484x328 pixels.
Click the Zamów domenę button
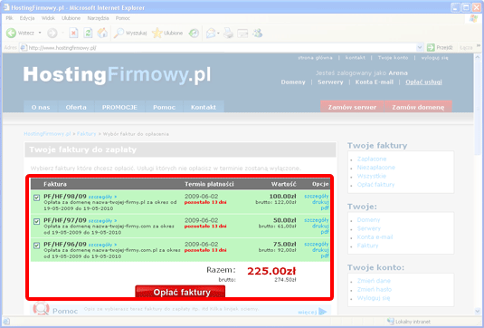(x=418, y=107)
